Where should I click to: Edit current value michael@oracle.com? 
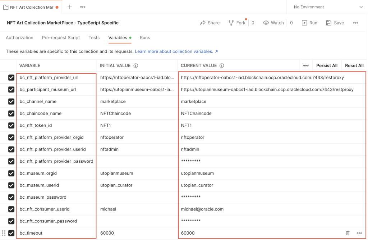pos(272,209)
